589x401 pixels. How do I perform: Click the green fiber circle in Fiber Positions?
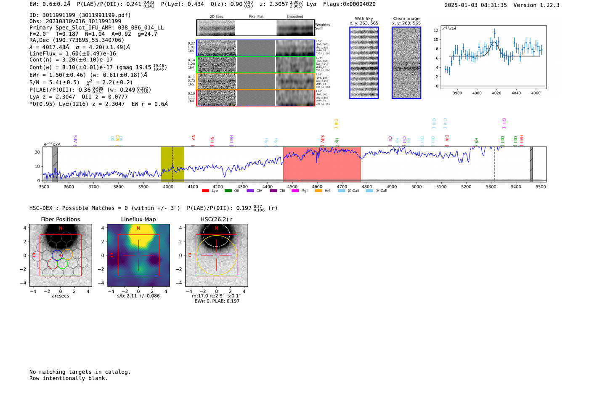click(x=62, y=264)
